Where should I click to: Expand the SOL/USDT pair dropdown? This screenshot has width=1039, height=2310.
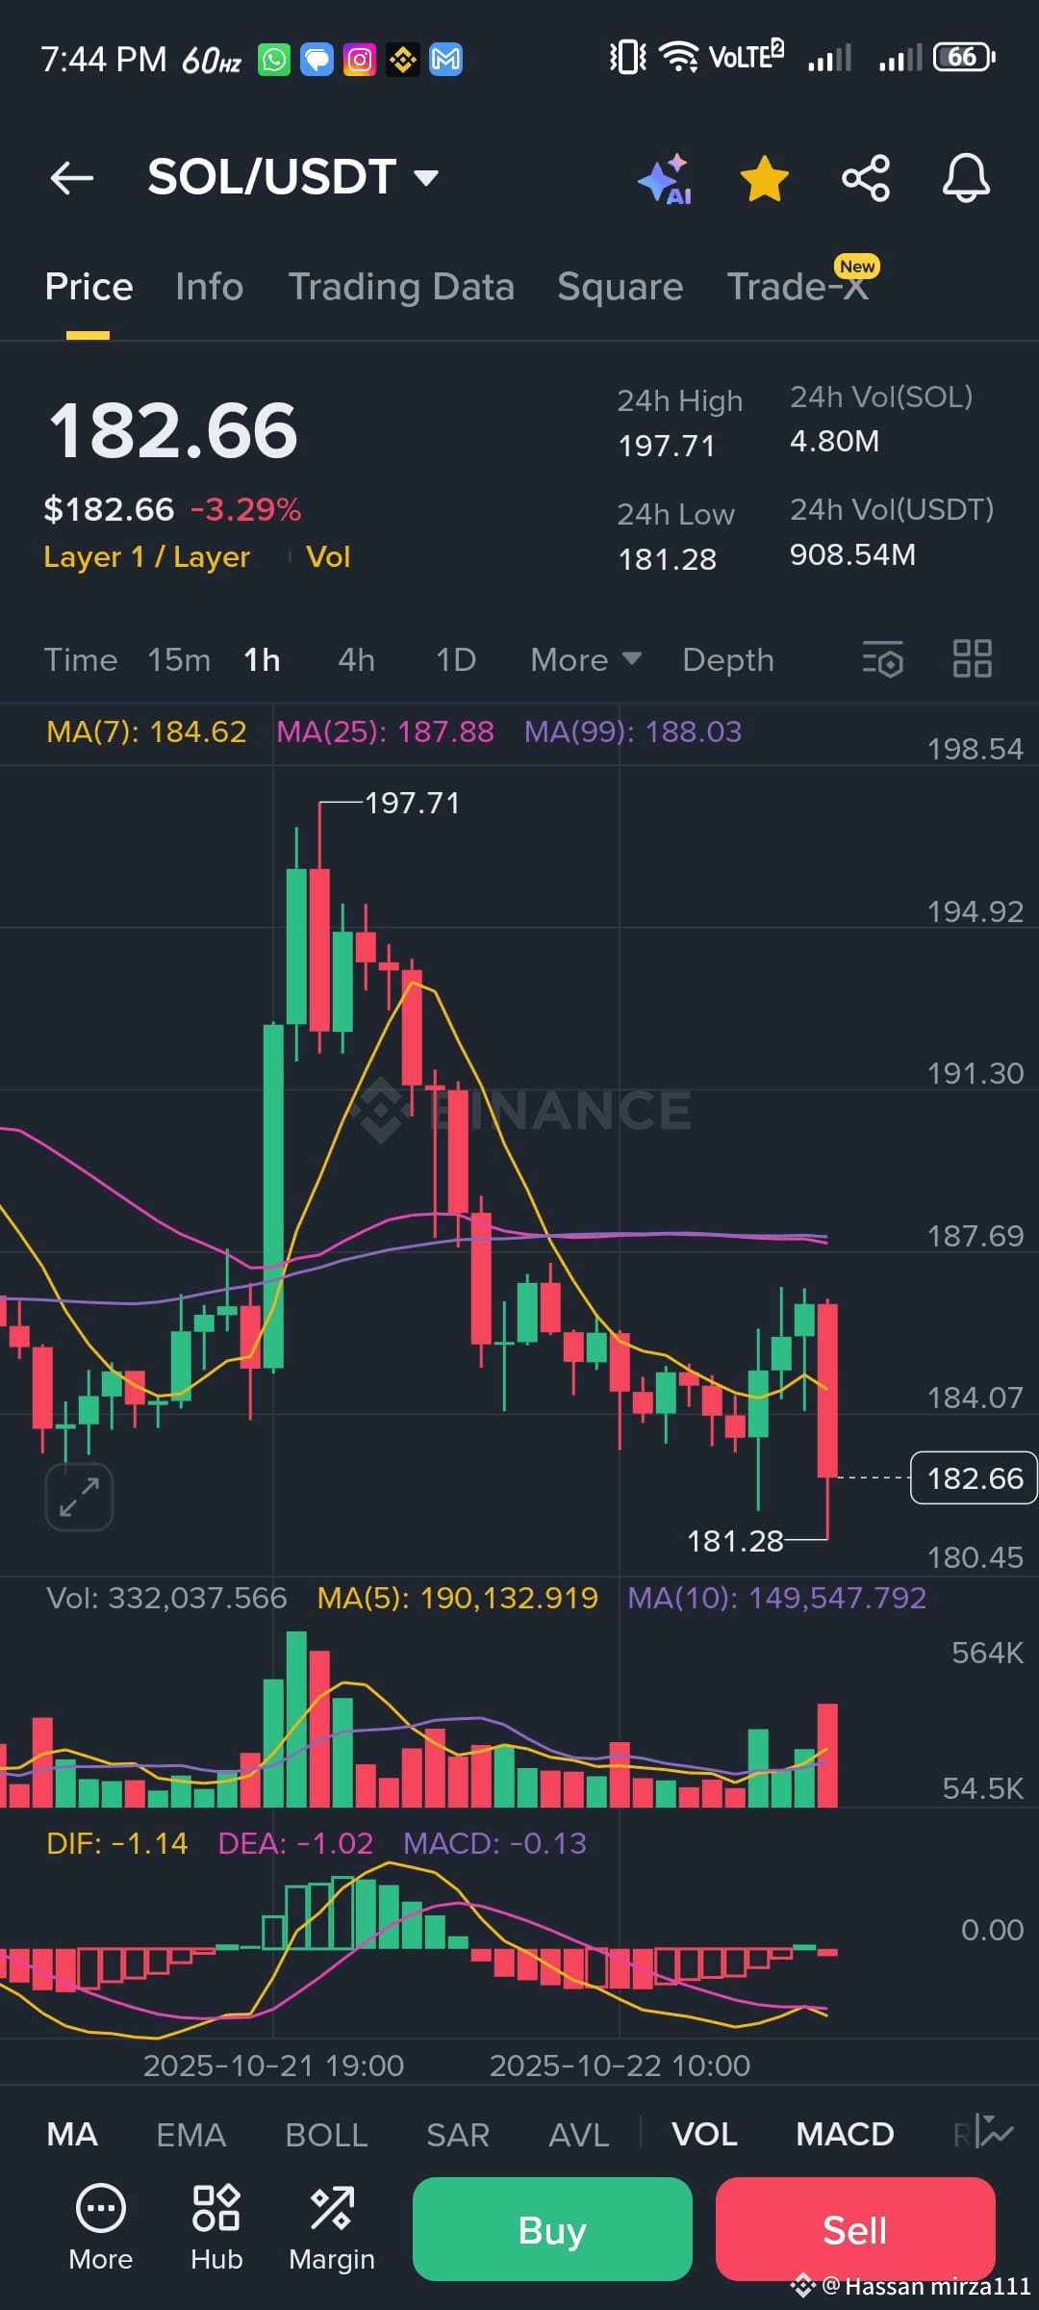coord(426,178)
